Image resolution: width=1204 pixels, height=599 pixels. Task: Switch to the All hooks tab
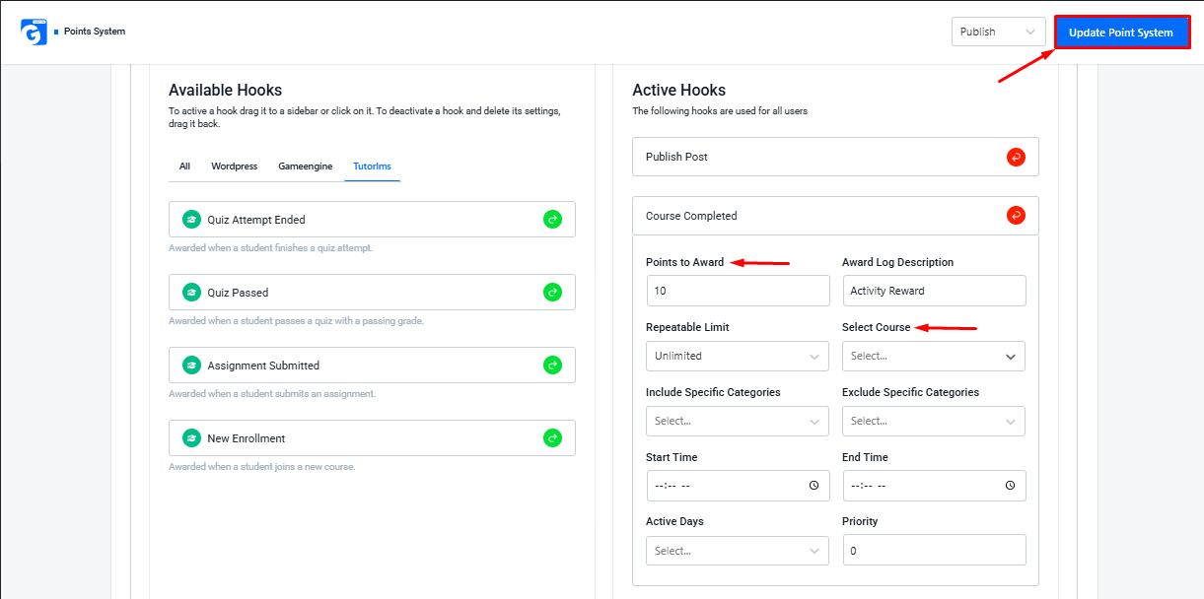tap(184, 166)
